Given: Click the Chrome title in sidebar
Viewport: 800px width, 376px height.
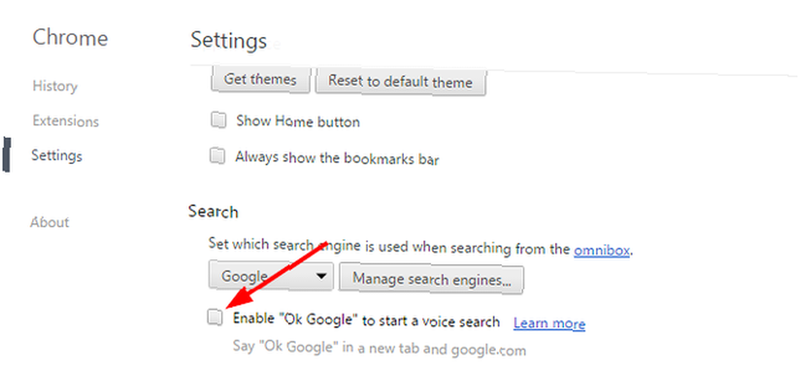Looking at the screenshot, I should [x=70, y=38].
